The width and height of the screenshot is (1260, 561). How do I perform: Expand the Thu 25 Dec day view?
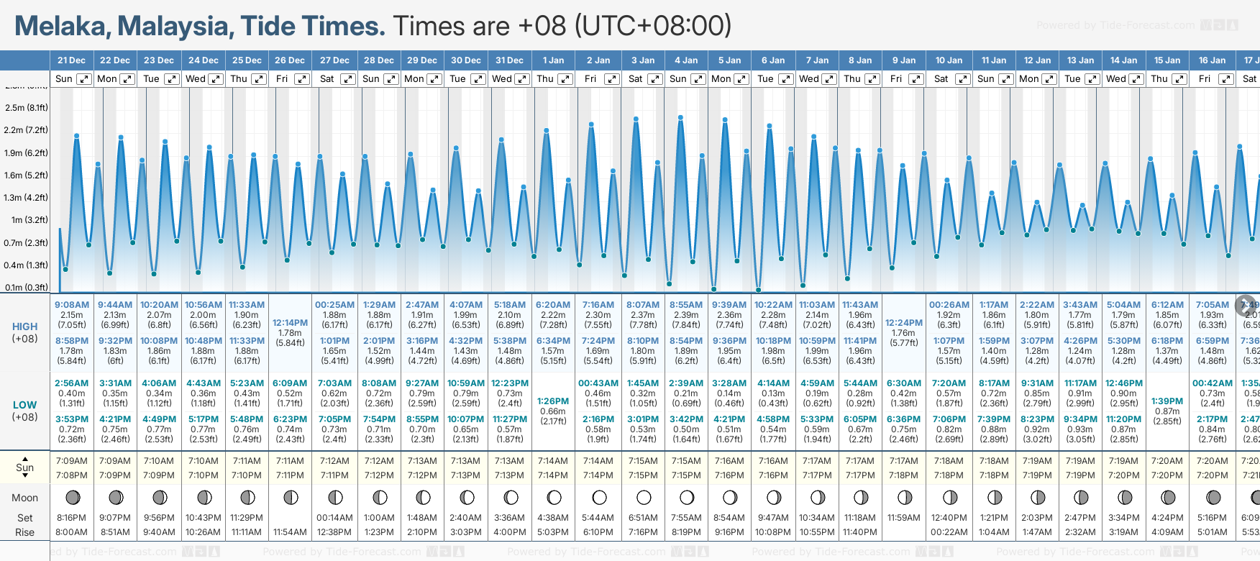coord(259,79)
